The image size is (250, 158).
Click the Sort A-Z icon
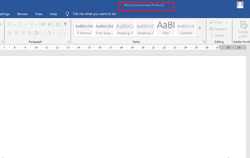point(58,24)
